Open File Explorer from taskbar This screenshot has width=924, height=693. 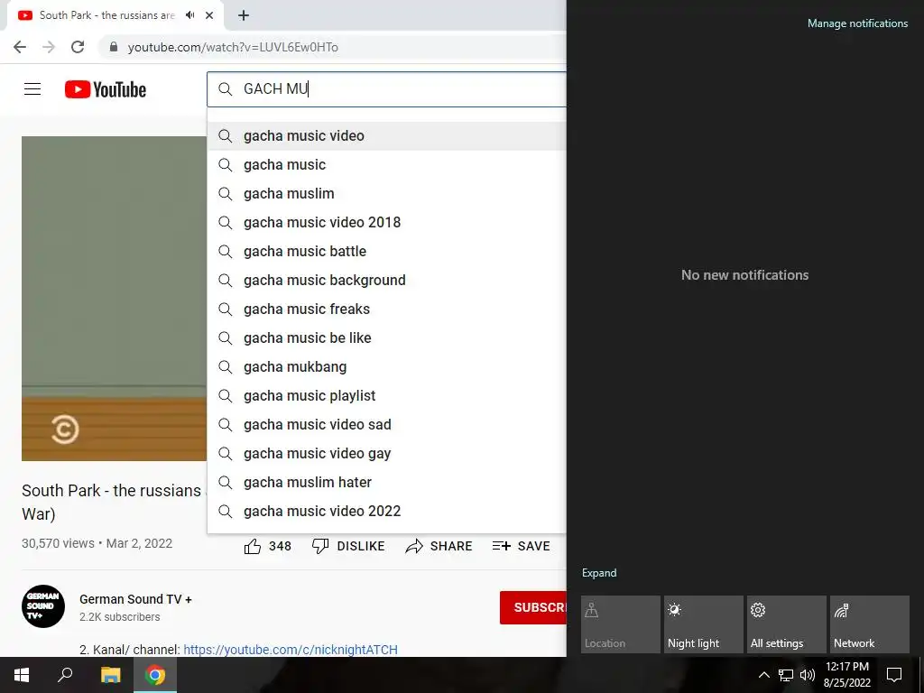(110, 675)
